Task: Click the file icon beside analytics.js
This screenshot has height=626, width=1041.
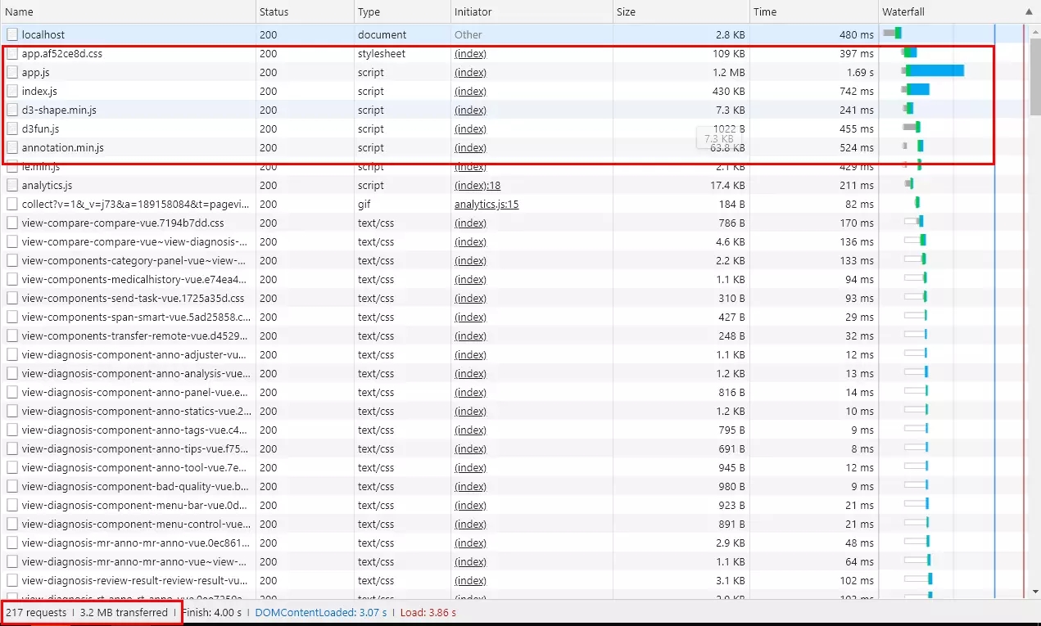Action: [12, 185]
